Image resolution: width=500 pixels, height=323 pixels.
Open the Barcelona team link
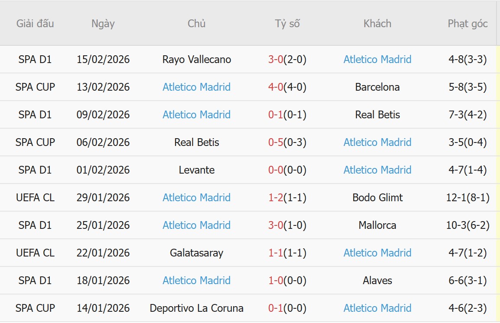tap(377, 87)
